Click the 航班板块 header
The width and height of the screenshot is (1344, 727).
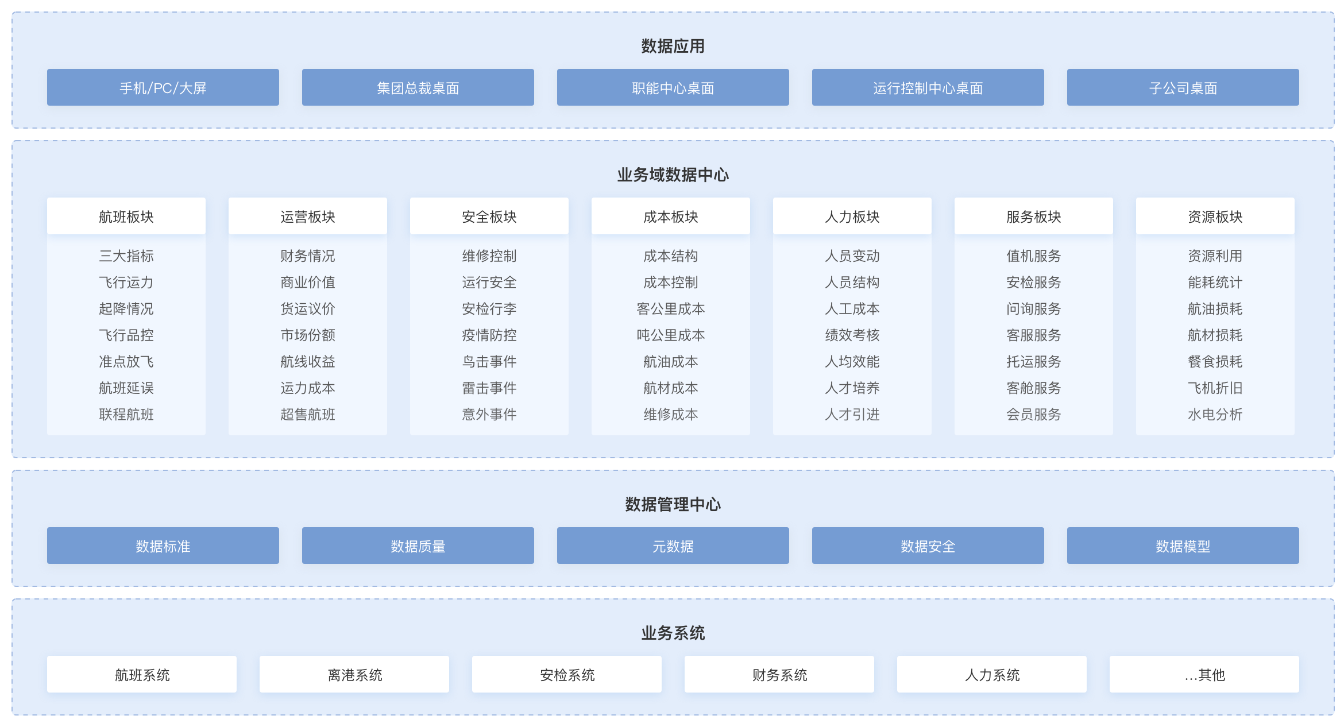(126, 216)
